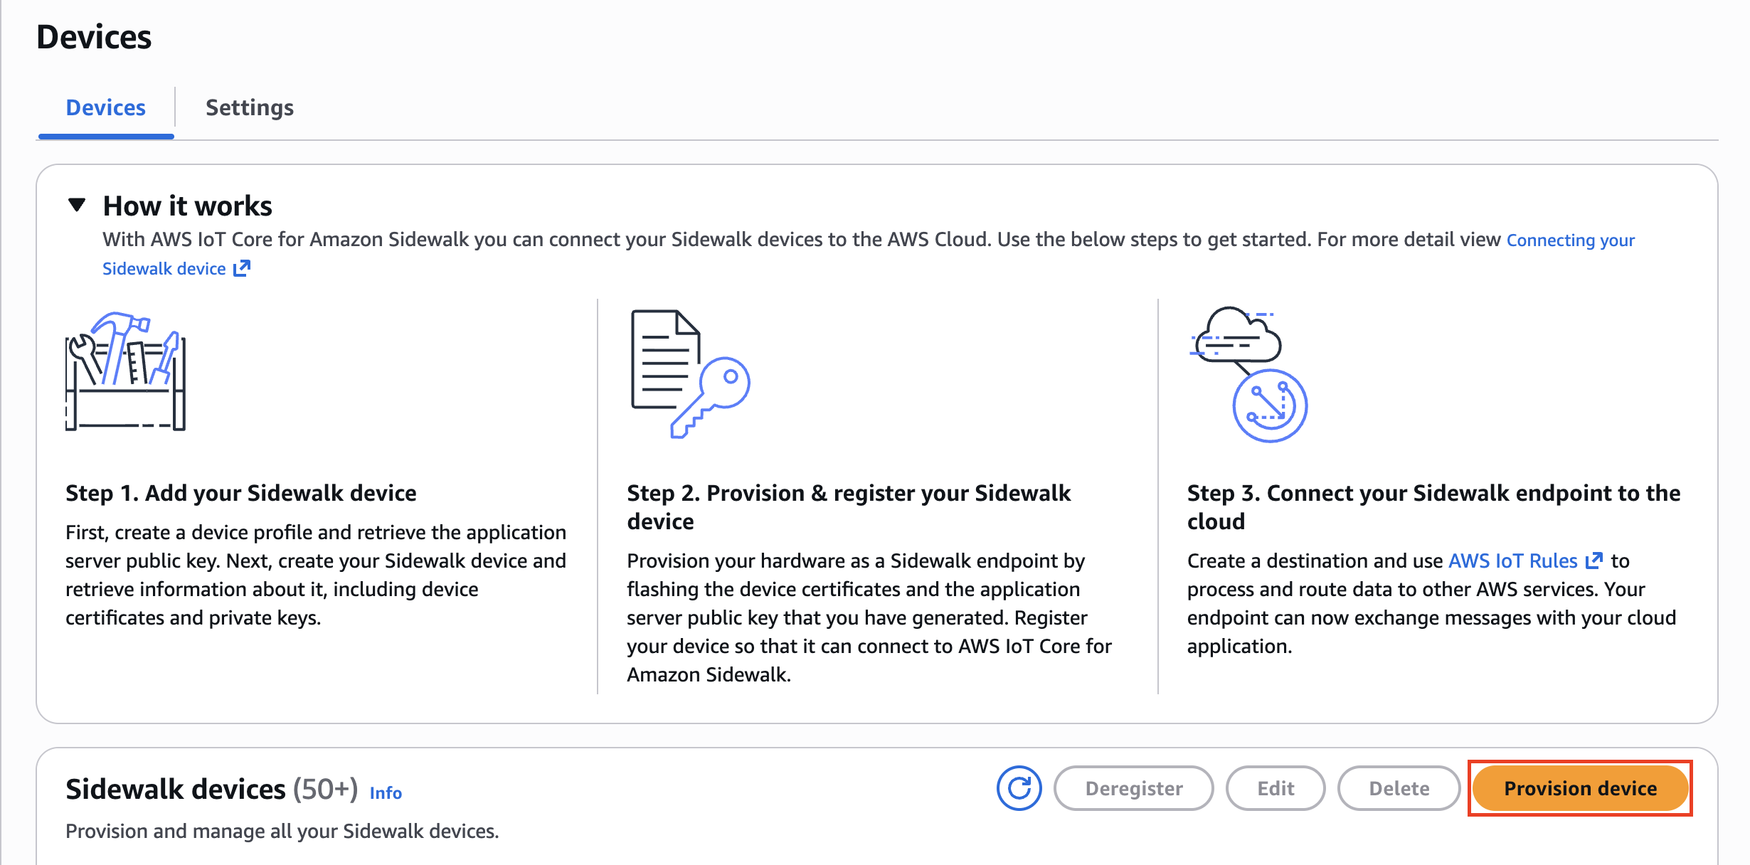Switch to the Settings tab
Viewport: 1750px width, 865px height.
tap(249, 107)
